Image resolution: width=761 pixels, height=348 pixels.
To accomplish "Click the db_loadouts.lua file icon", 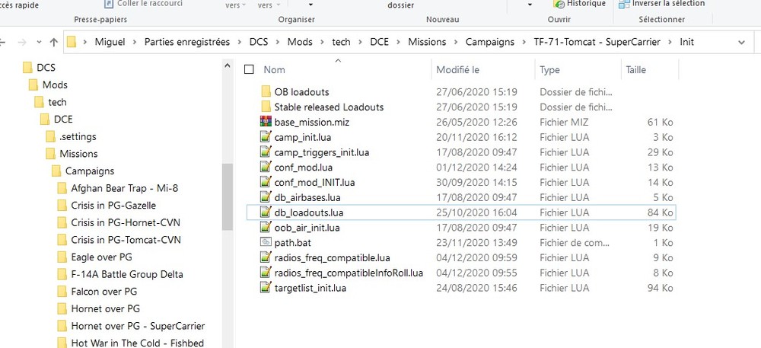I will point(266,212).
